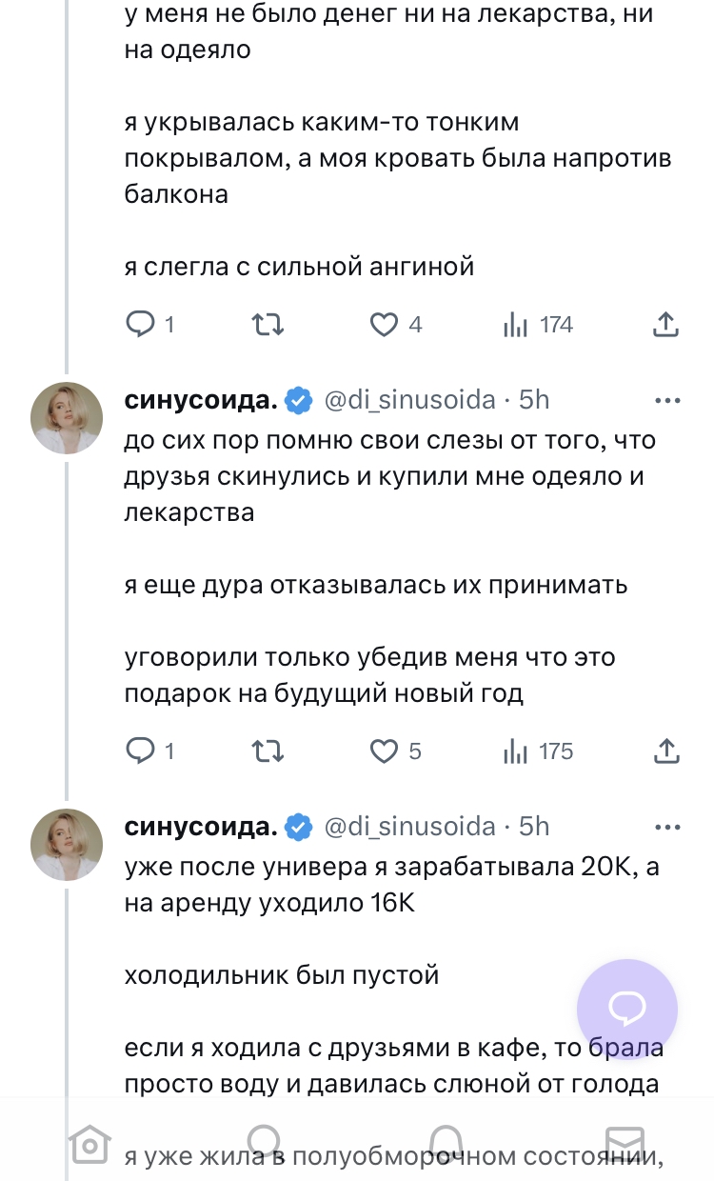Like the tweet with 4 likes

[x=384, y=325]
